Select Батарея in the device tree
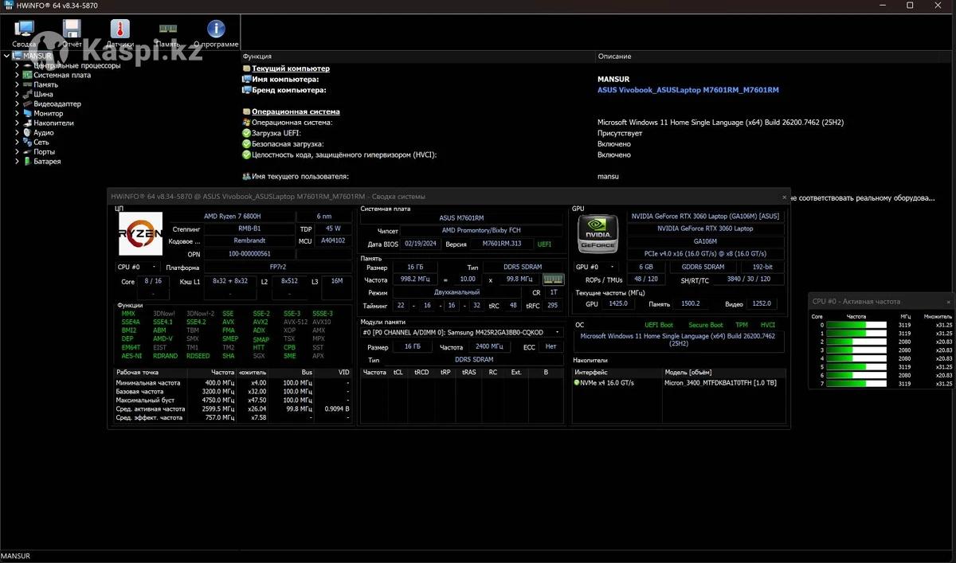 47,161
